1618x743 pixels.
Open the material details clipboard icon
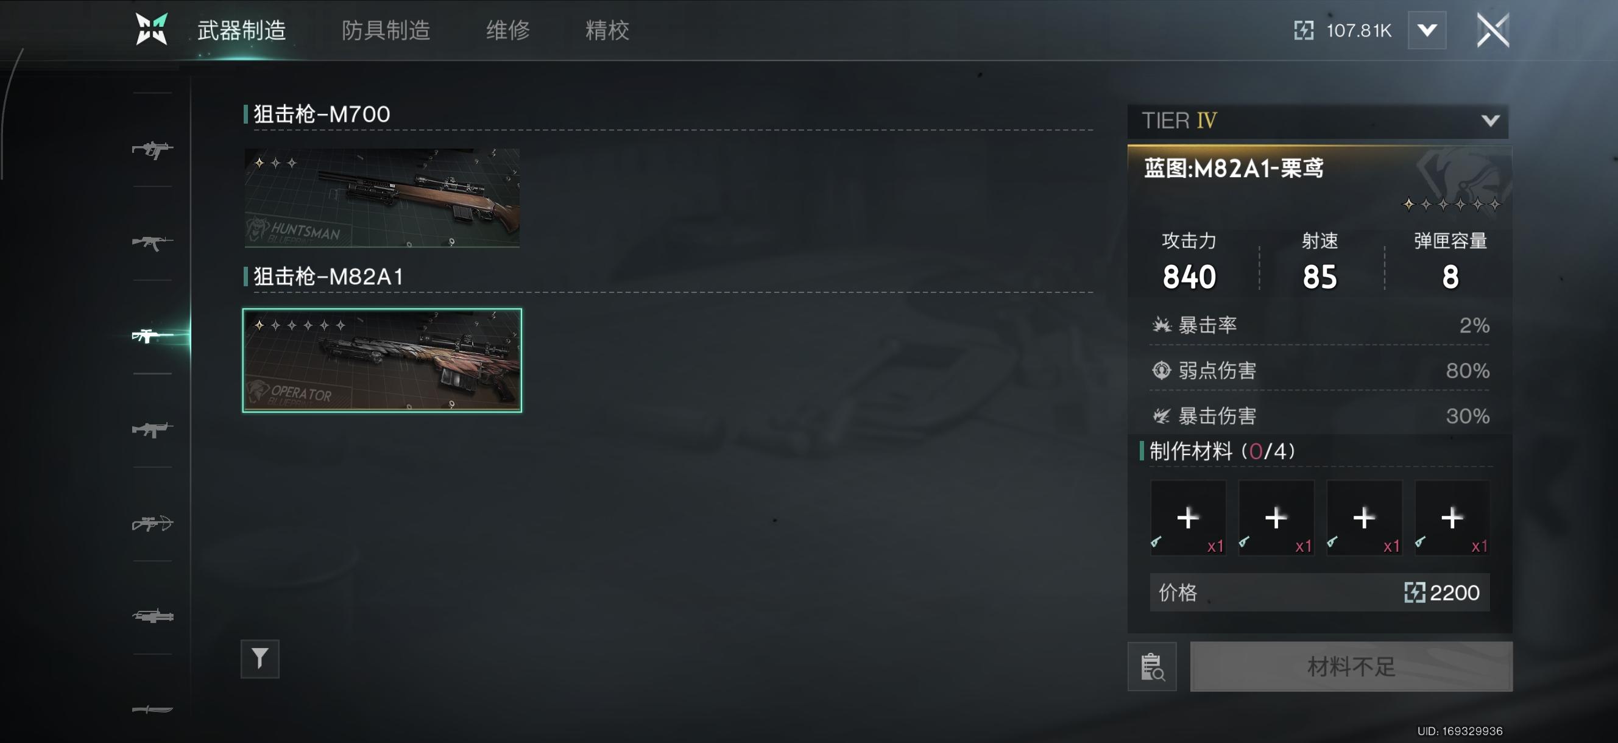click(1151, 666)
